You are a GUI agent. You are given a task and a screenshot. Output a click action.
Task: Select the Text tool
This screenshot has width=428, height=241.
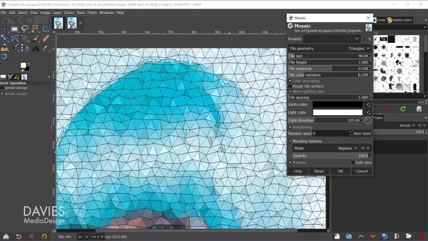[x=35, y=48]
